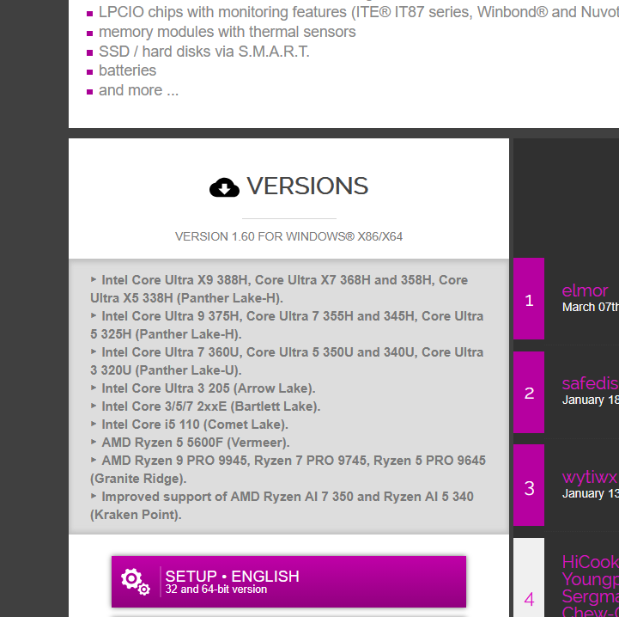Click 'Improved support of AMD Ryzen AI 7 350' entry
This screenshot has width=619, height=617.
(x=282, y=505)
